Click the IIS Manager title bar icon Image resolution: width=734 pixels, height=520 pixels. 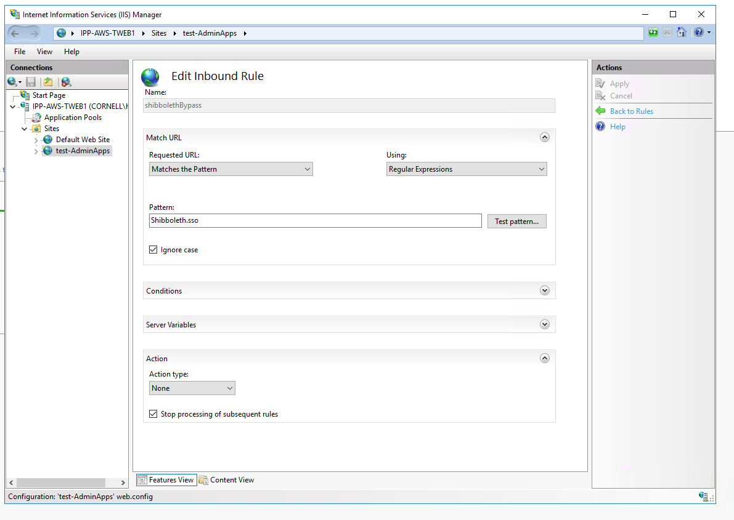[x=15, y=14]
